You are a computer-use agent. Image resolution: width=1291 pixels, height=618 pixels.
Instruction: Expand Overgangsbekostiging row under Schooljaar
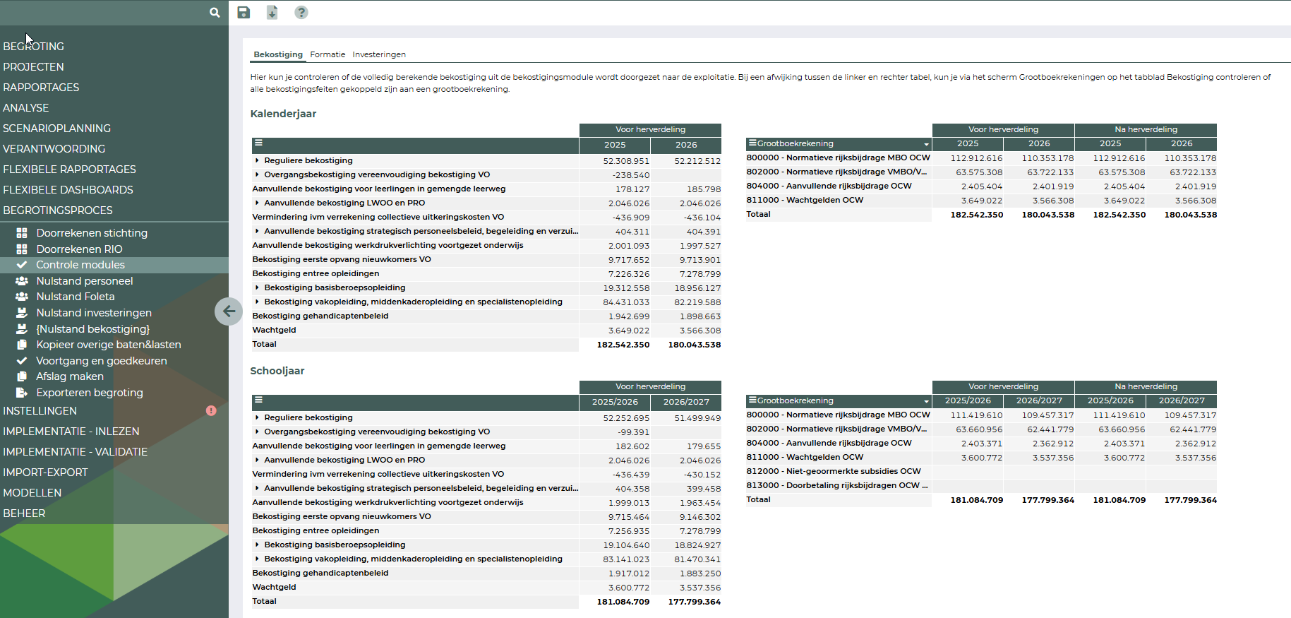[257, 432]
